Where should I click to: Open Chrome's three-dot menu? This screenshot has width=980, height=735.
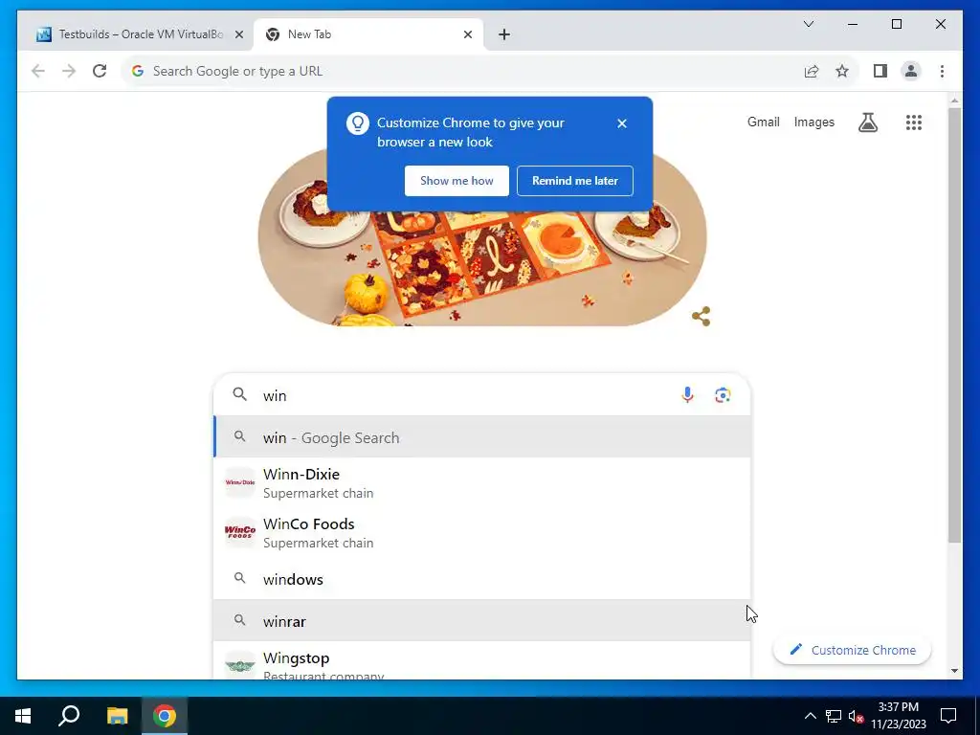942,71
